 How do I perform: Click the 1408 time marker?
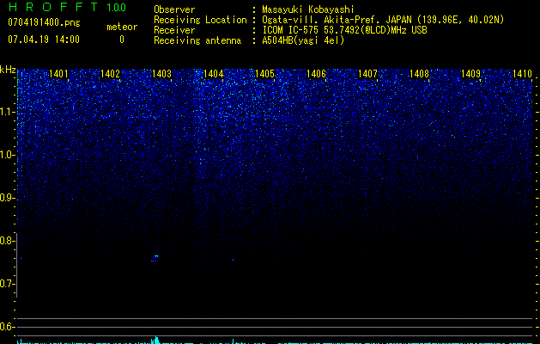coord(419,73)
